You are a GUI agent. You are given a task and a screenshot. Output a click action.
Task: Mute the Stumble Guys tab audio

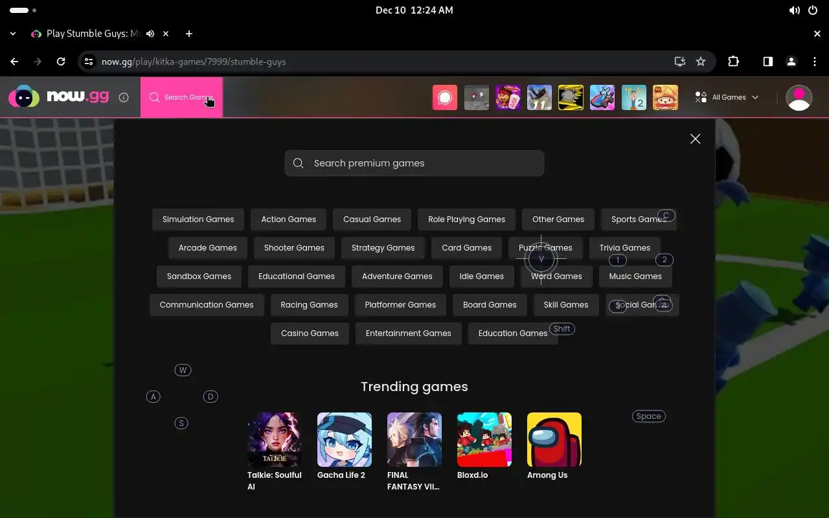click(150, 34)
